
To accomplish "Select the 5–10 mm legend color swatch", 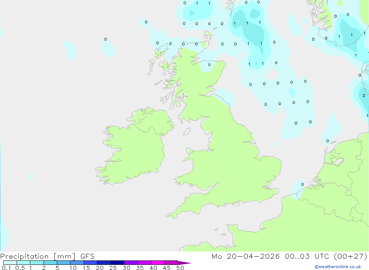I will 64,263.
